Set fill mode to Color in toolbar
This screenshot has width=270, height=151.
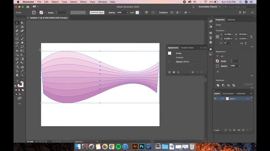pos(16,90)
